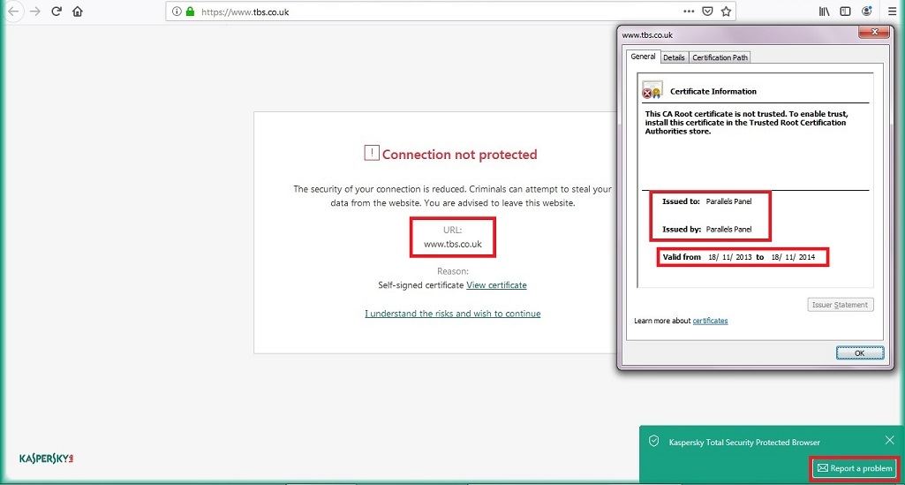Click the certificate warning icon

[x=652, y=90]
